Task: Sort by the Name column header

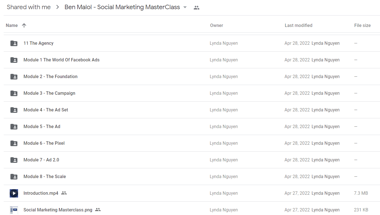Action: (x=12, y=25)
